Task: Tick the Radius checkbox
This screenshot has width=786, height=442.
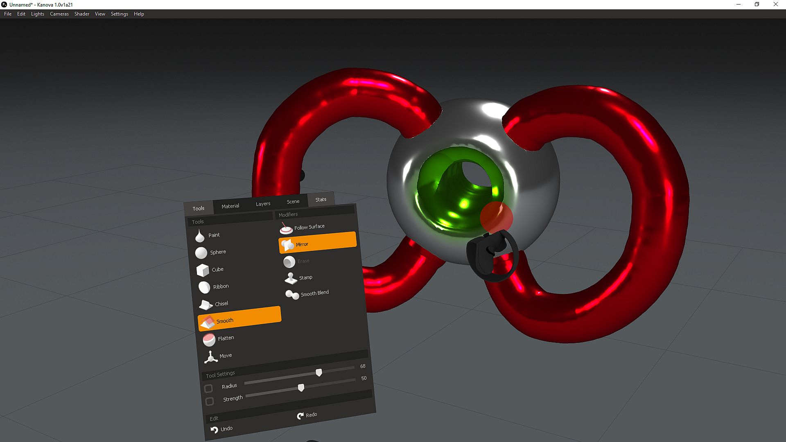Action: tap(208, 388)
